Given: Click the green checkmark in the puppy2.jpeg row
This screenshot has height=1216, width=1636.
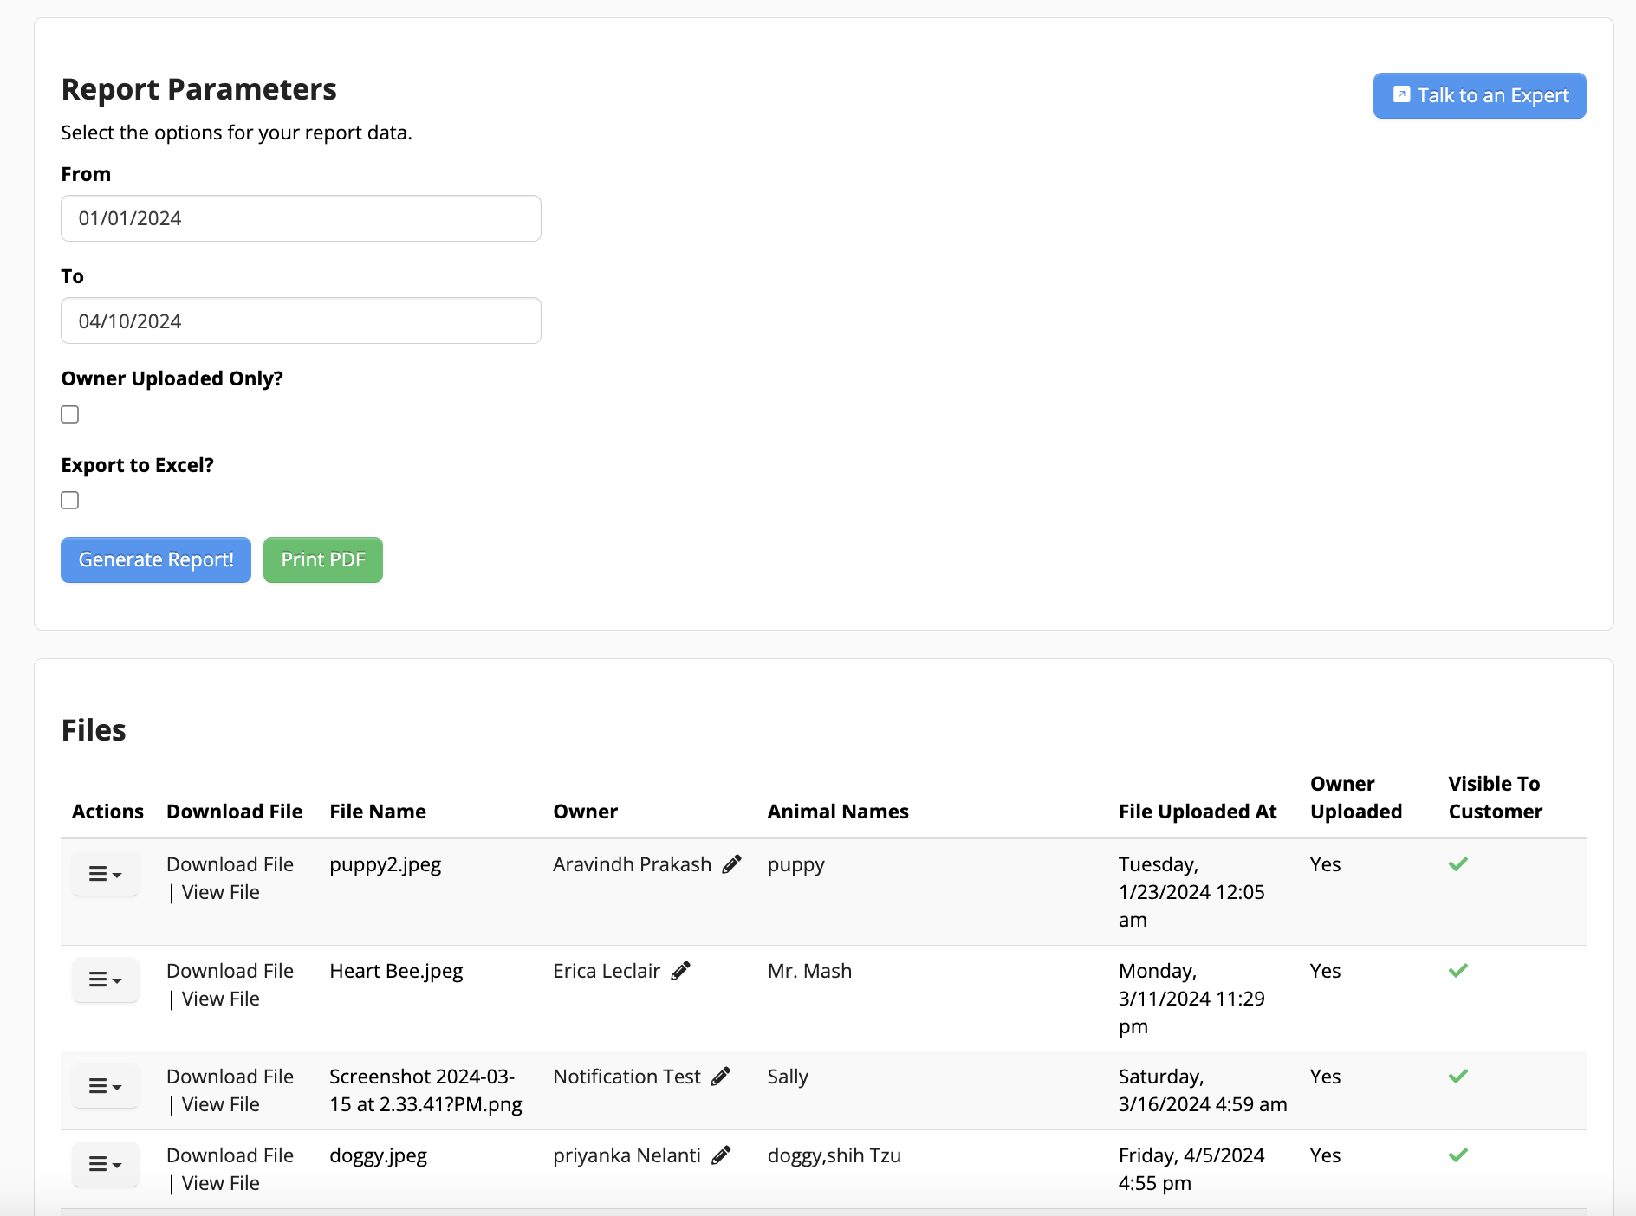Looking at the screenshot, I should 1458,863.
